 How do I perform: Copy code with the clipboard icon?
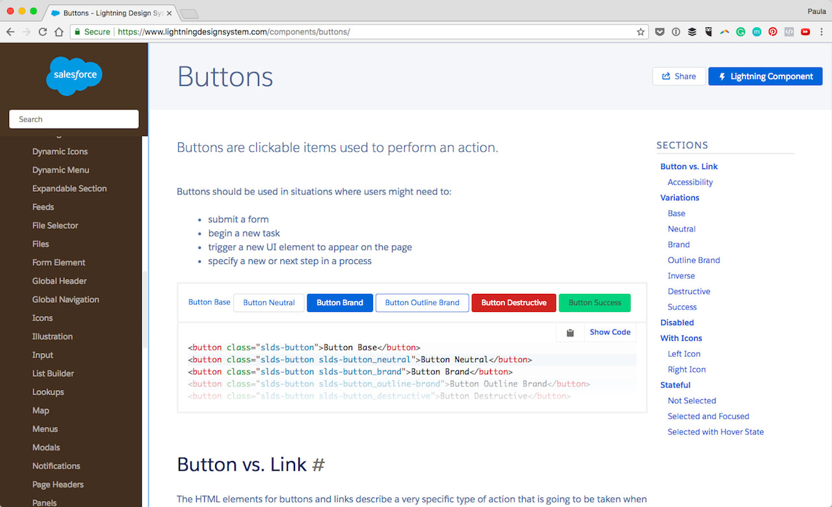point(570,333)
